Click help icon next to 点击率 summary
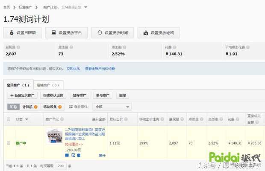 [124, 47]
